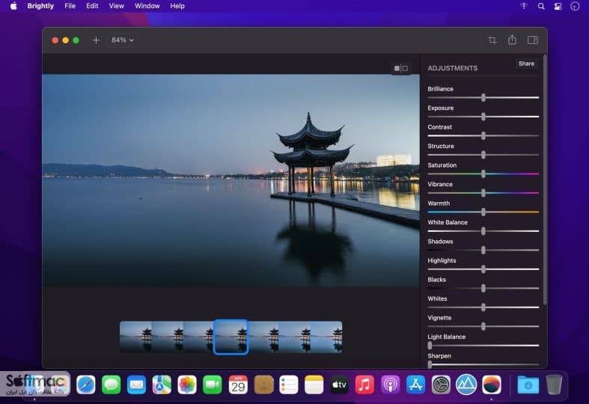The width and height of the screenshot is (589, 404).
Task: Select the highlighted filmstrip thumbnail
Action: coord(231,337)
